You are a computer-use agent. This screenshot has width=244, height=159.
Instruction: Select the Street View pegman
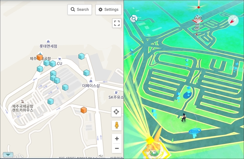tap(117, 125)
